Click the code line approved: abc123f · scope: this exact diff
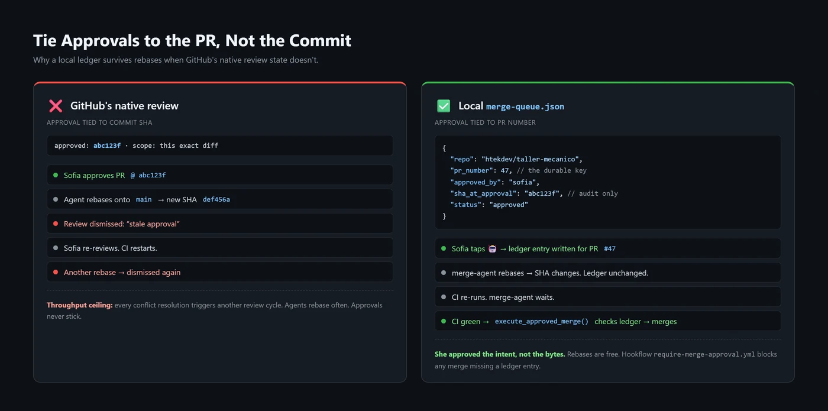The image size is (828, 411). pyautogui.click(x=136, y=145)
